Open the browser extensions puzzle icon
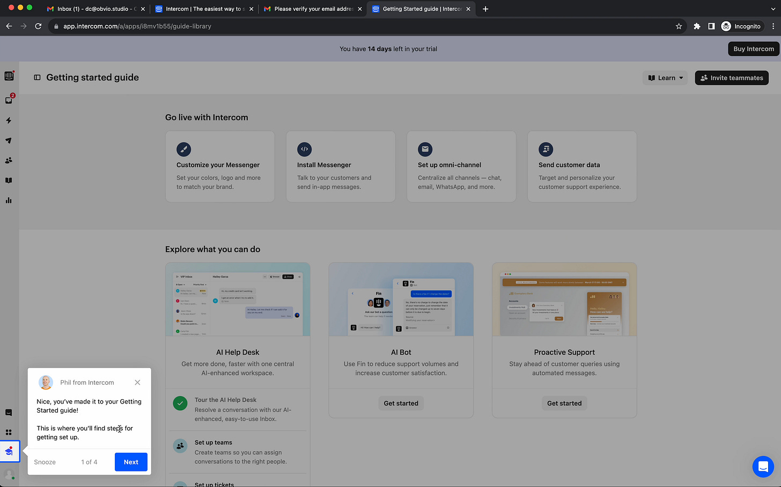 697,26
